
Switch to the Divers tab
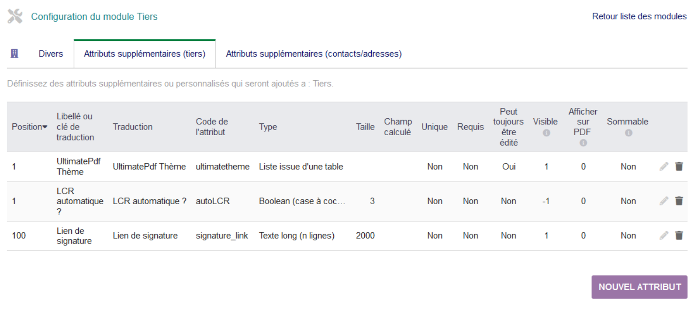coord(51,54)
